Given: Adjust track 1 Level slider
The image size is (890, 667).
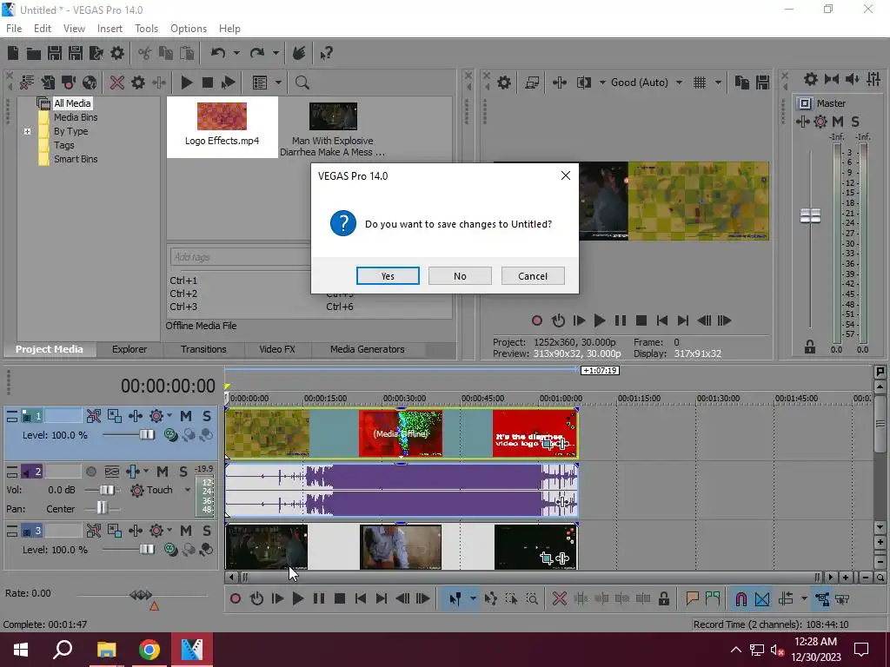Looking at the screenshot, I should (x=147, y=435).
